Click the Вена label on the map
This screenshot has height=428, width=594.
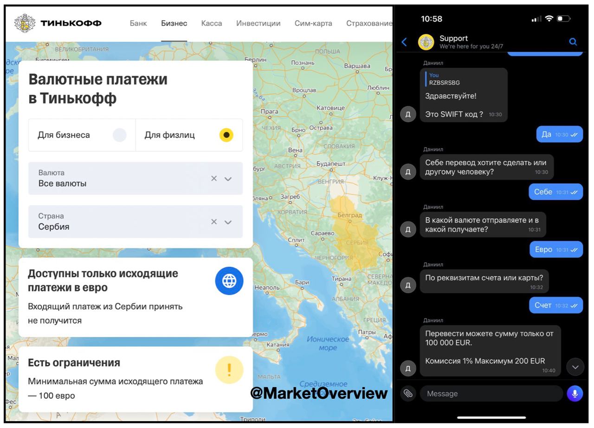click(295, 150)
